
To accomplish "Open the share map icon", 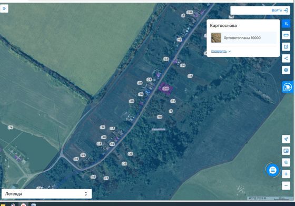I will click(x=286, y=58).
